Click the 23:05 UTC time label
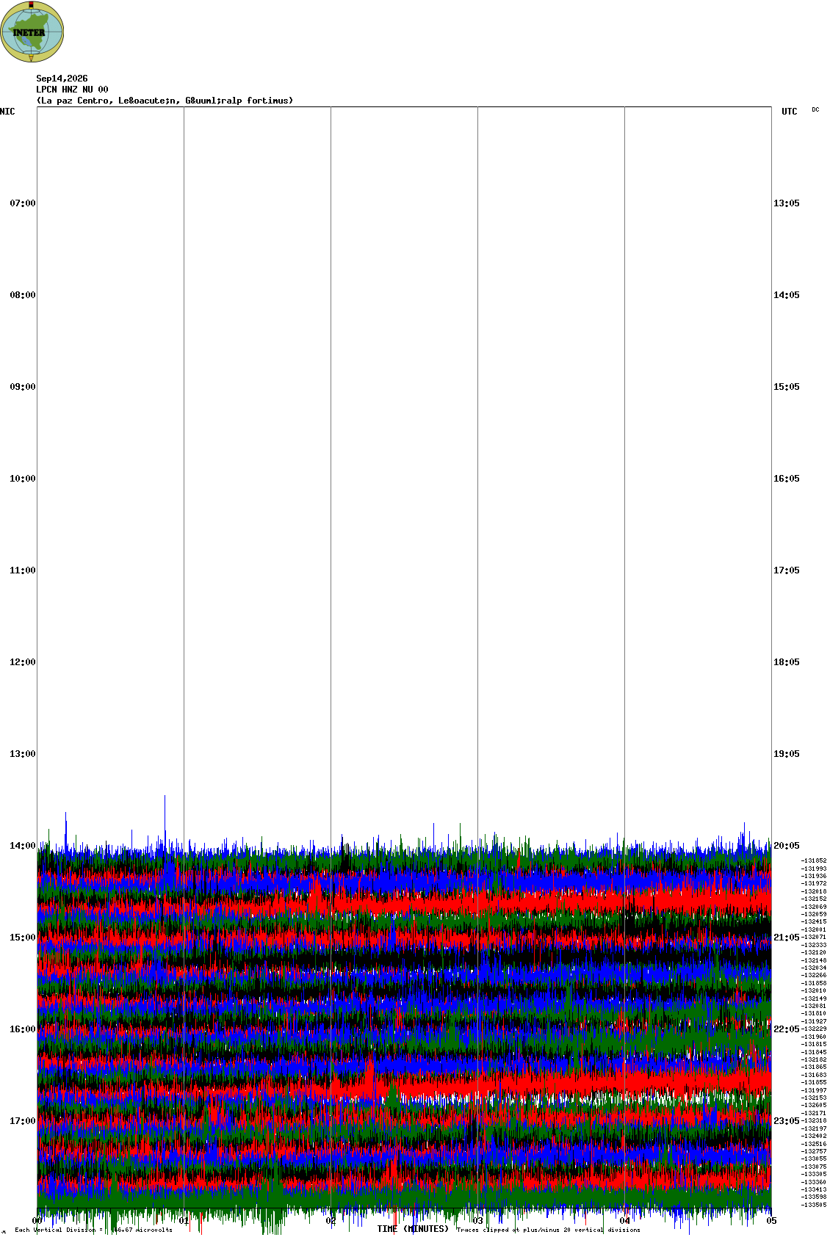This screenshot has width=830, height=1240. (x=787, y=1121)
